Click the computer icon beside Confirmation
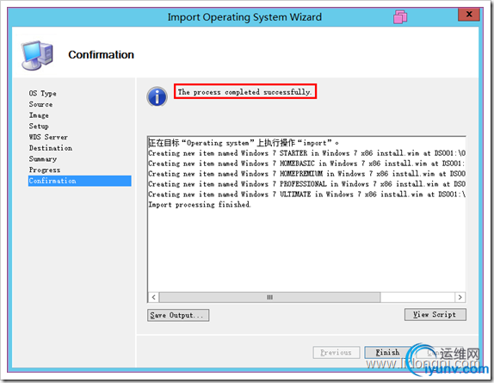The image size is (494, 383). point(37,55)
